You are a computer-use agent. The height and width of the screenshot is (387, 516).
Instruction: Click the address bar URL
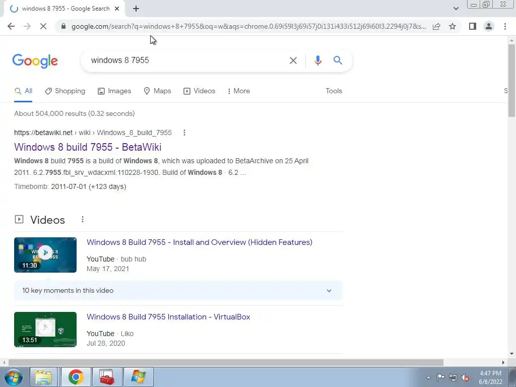click(248, 26)
